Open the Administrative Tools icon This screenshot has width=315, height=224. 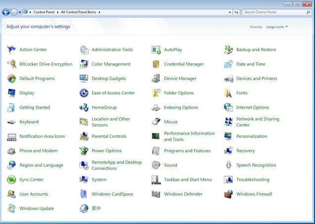click(84, 49)
